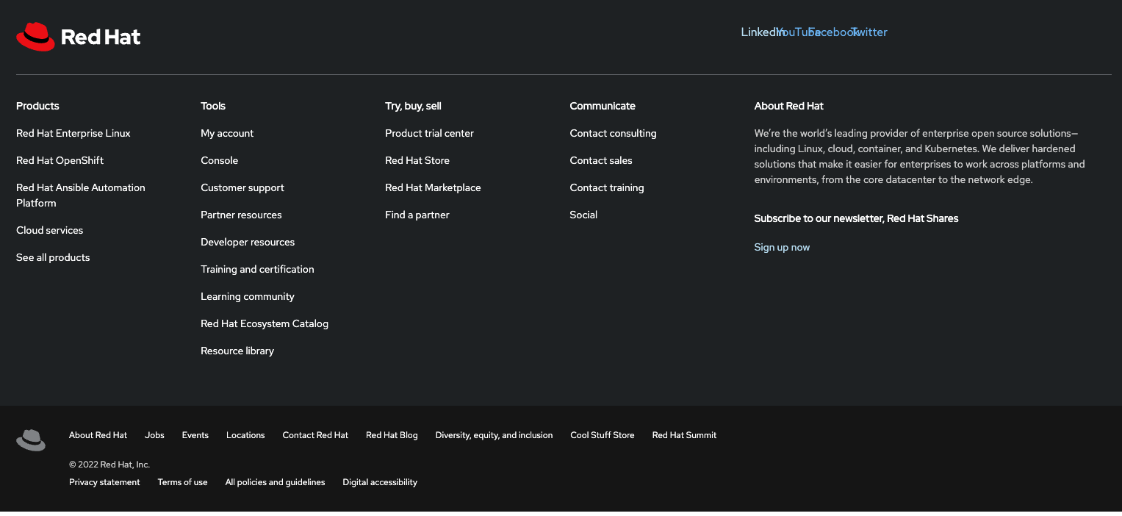Click the Red Hat logo at top
The image size is (1122, 516).
tap(79, 37)
